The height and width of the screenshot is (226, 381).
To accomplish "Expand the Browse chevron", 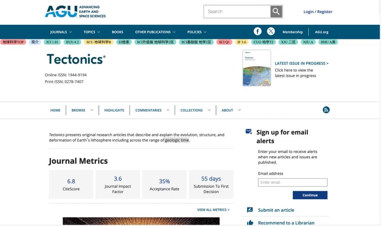I will [92, 110].
